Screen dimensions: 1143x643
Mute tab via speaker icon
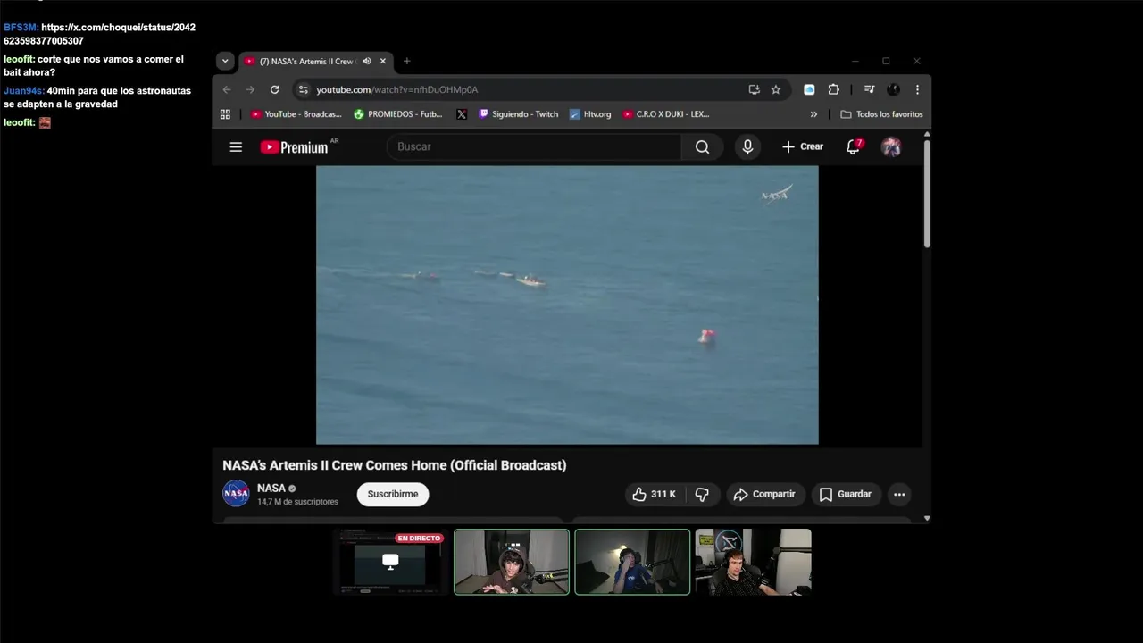click(x=367, y=61)
